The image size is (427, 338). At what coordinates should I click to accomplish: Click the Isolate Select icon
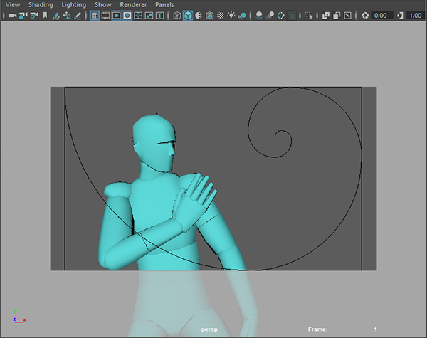click(x=307, y=15)
